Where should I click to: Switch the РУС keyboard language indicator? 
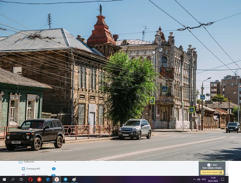[204, 179]
